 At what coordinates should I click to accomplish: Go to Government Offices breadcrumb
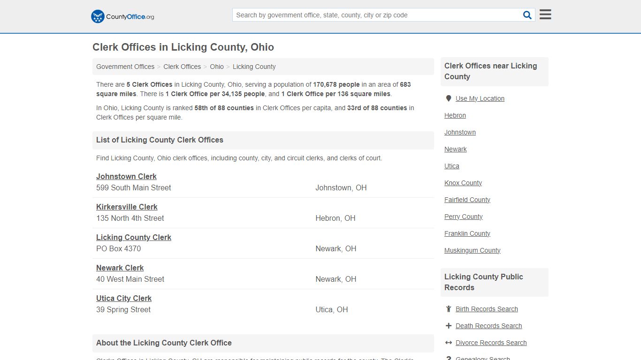pyautogui.click(x=125, y=67)
